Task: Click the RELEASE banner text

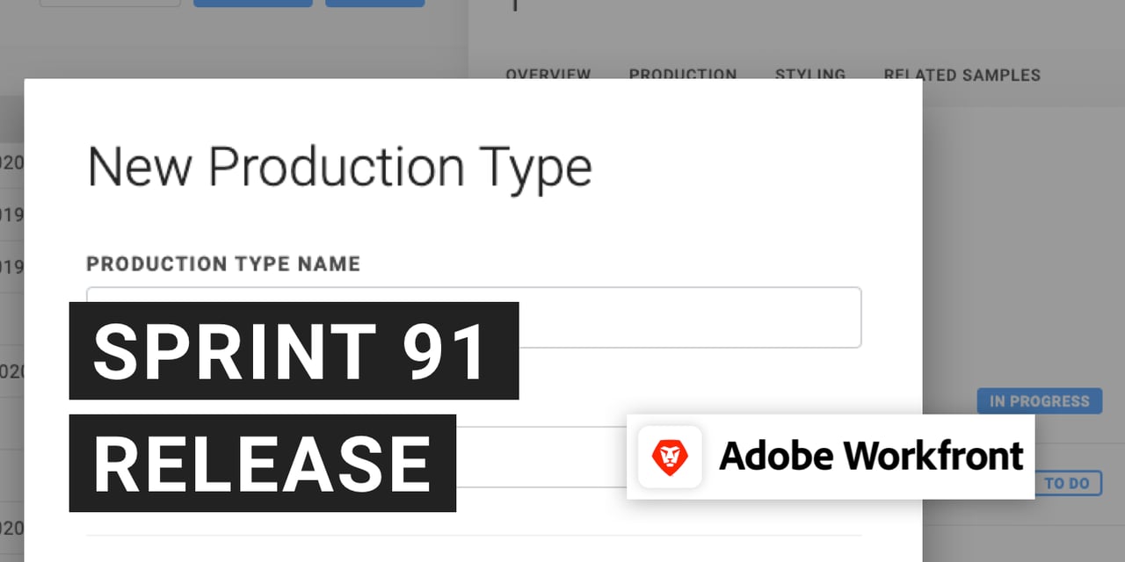Action: click(262, 463)
